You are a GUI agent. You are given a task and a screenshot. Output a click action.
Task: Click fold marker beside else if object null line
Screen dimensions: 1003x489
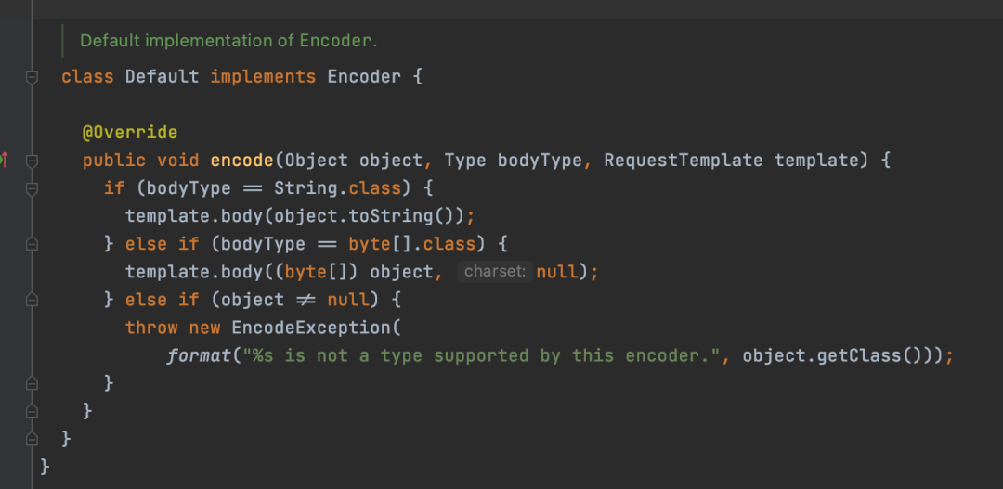click(32, 299)
